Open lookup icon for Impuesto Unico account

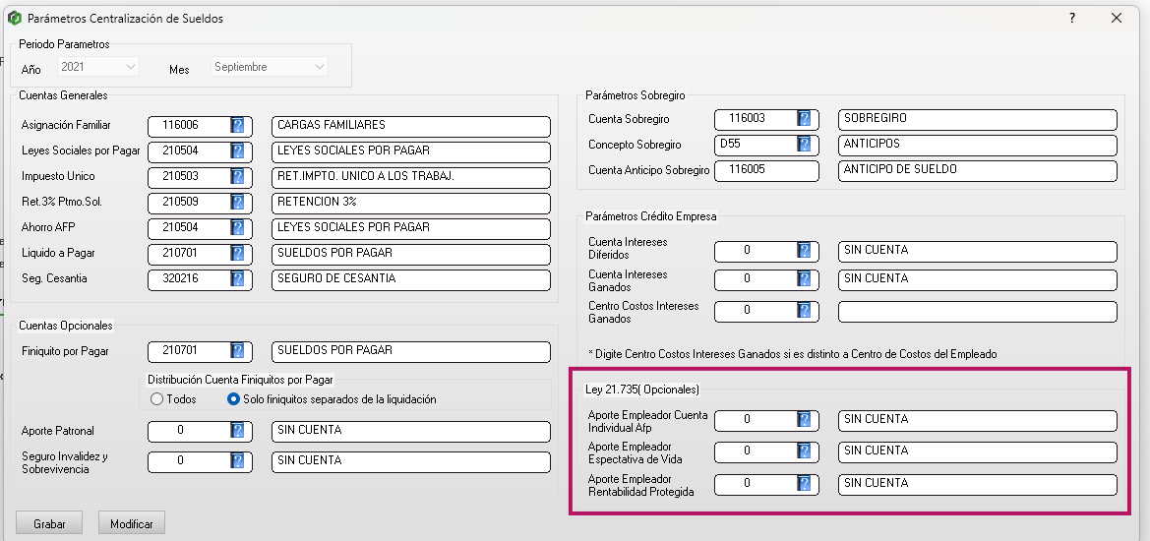click(x=237, y=177)
